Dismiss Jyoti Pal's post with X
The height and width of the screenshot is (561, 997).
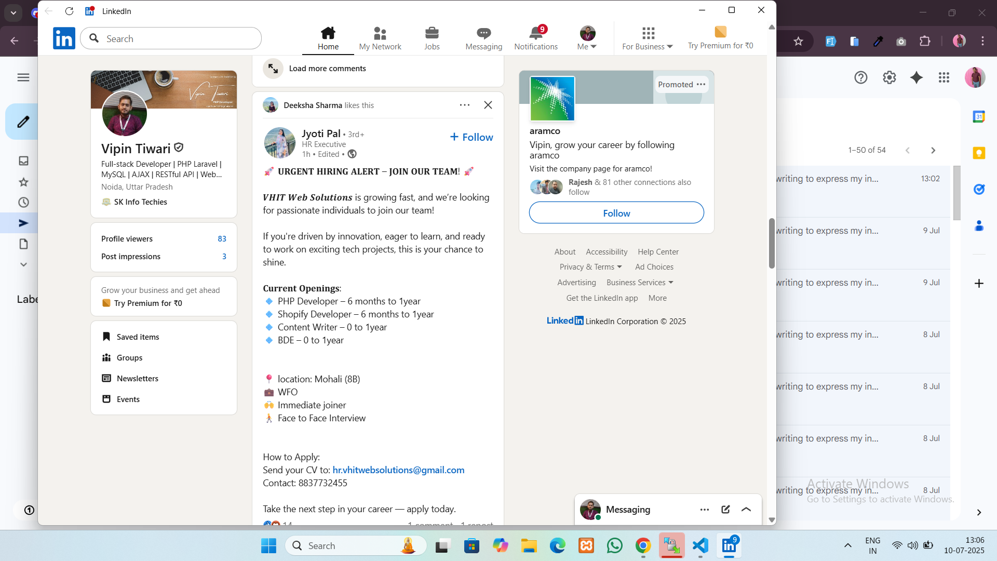(x=488, y=105)
